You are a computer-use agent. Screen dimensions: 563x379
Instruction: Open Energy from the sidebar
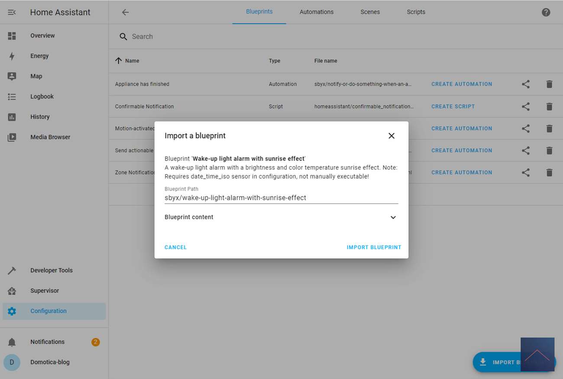[x=39, y=56]
